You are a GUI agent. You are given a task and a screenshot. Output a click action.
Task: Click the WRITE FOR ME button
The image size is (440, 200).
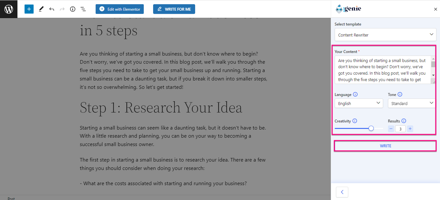(x=174, y=9)
